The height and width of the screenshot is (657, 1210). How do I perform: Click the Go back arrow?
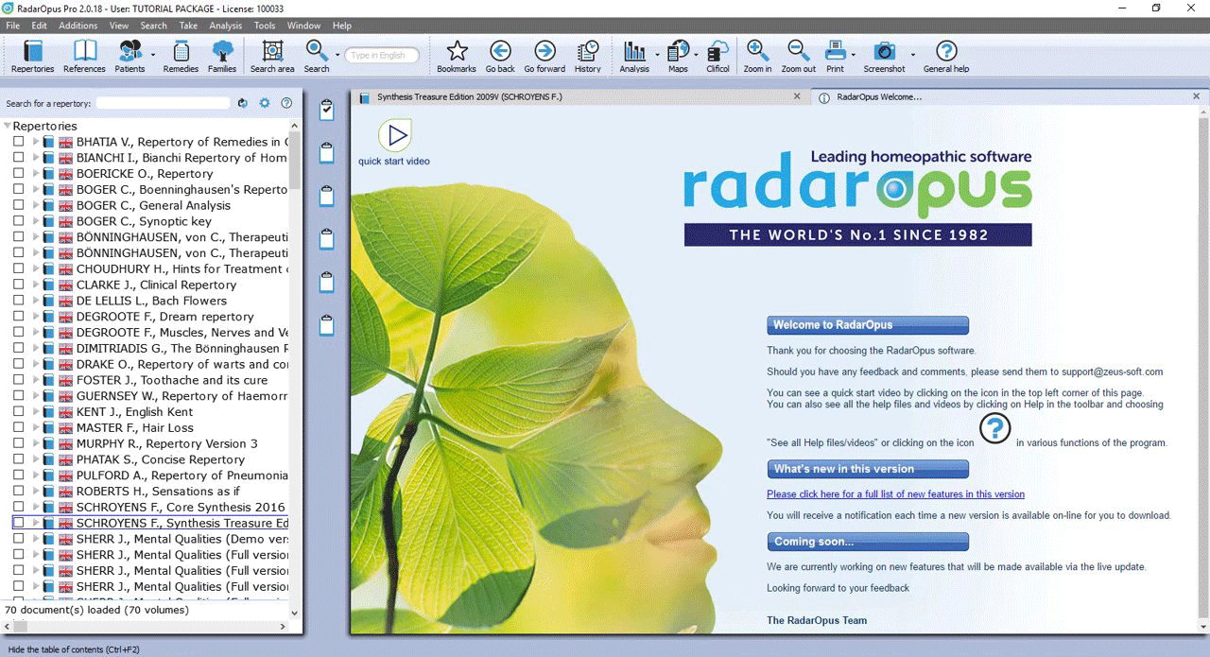click(x=500, y=56)
